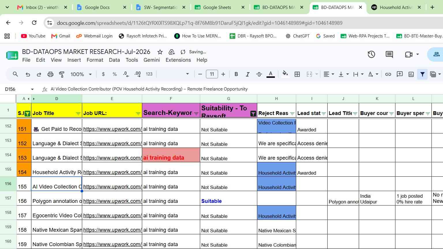This screenshot has height=249, width=443.
Task: Click the ChatGPT bookmark
Action: (297, 36)
